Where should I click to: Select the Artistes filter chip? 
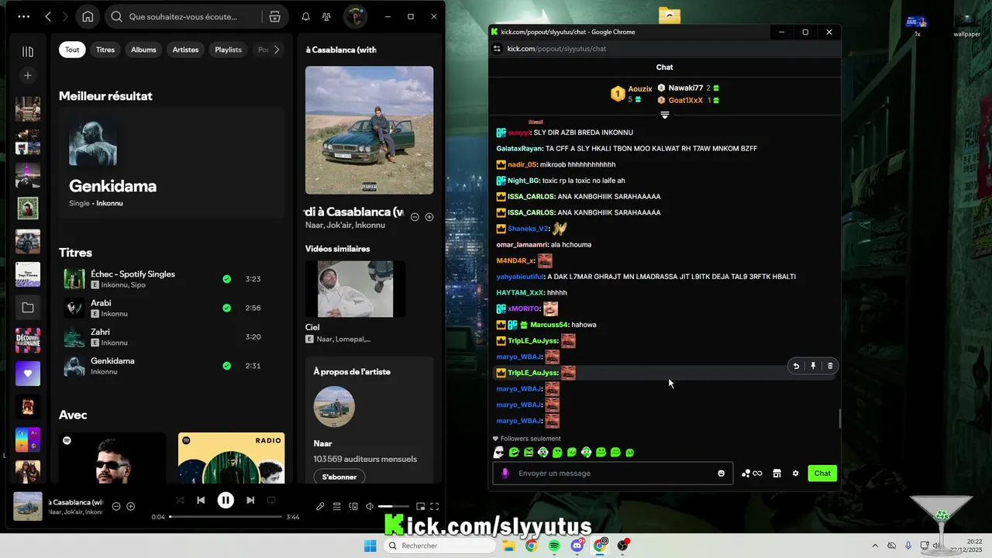pyautogui.click(x=185, y=50)
